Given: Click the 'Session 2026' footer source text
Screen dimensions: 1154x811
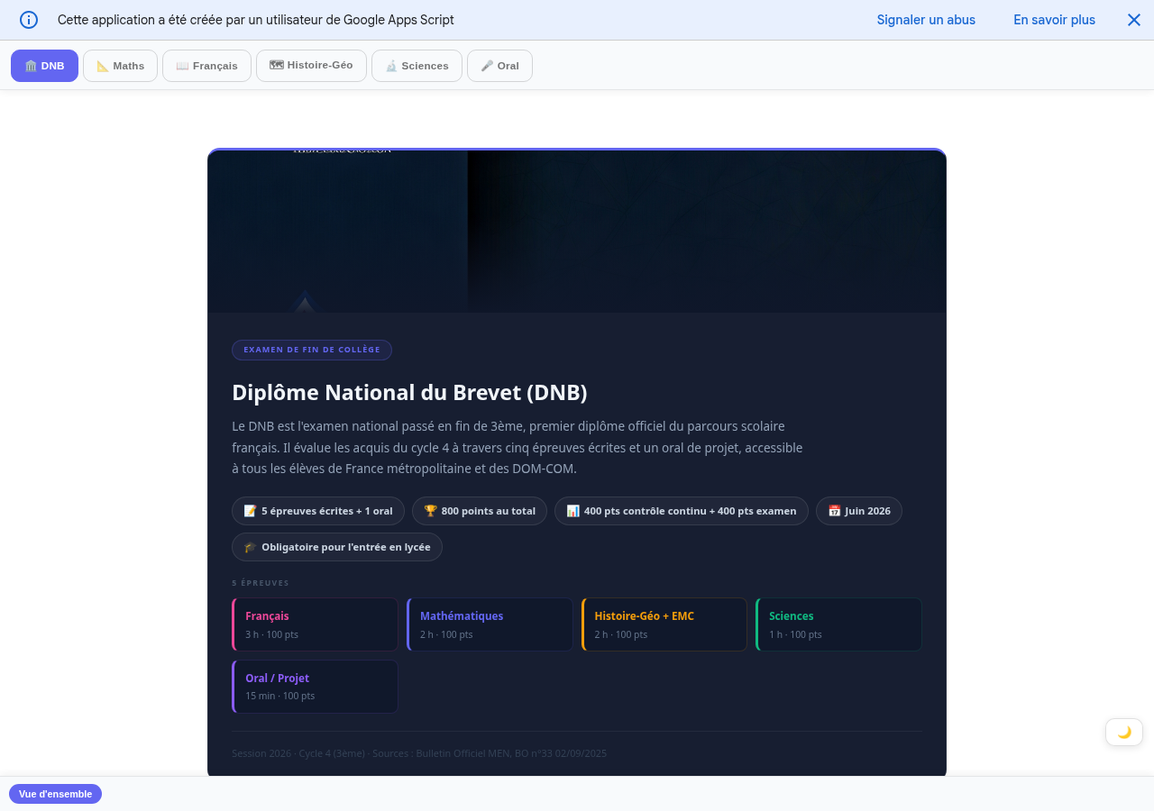Looking at the screenshot, I should point(419,753).
